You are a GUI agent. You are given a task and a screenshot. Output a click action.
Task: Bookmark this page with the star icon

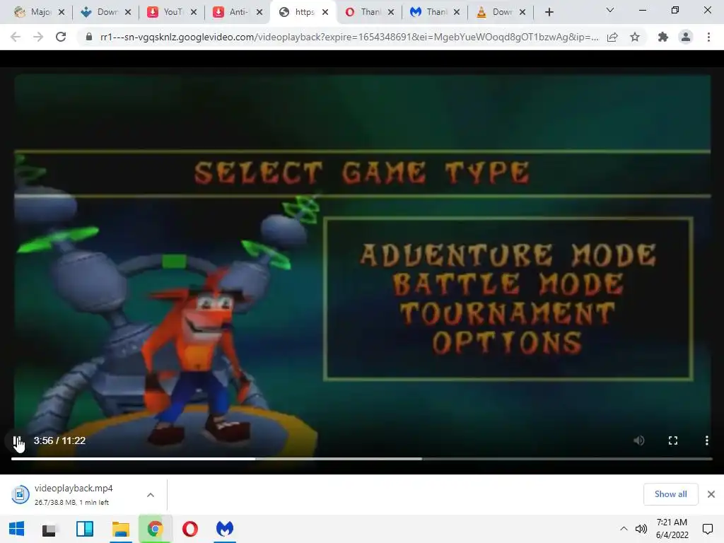[x=635, y=37]
